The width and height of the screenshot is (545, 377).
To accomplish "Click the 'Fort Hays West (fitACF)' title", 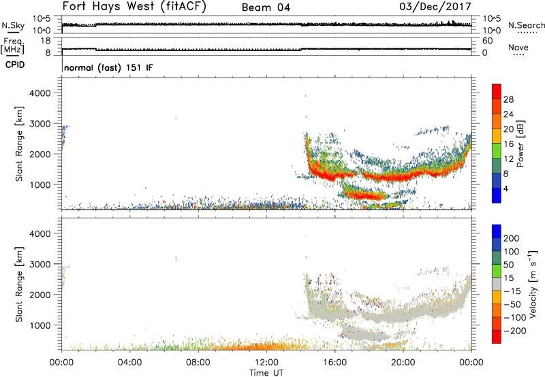I will click(x=134, y=7).
